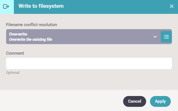Click the dark Cancel button
The width and height of the screenshot is (178, 111).
point(134,101)
